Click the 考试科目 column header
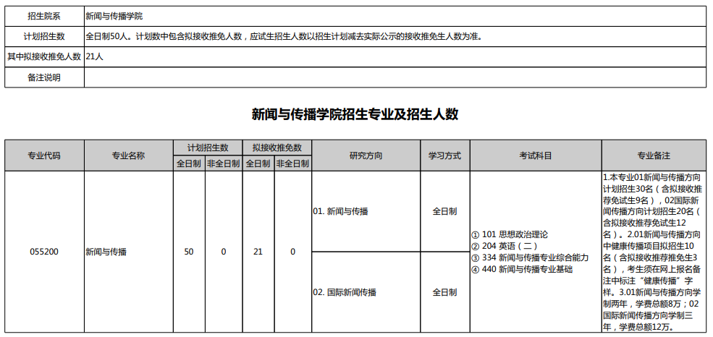 pos(535,155)
